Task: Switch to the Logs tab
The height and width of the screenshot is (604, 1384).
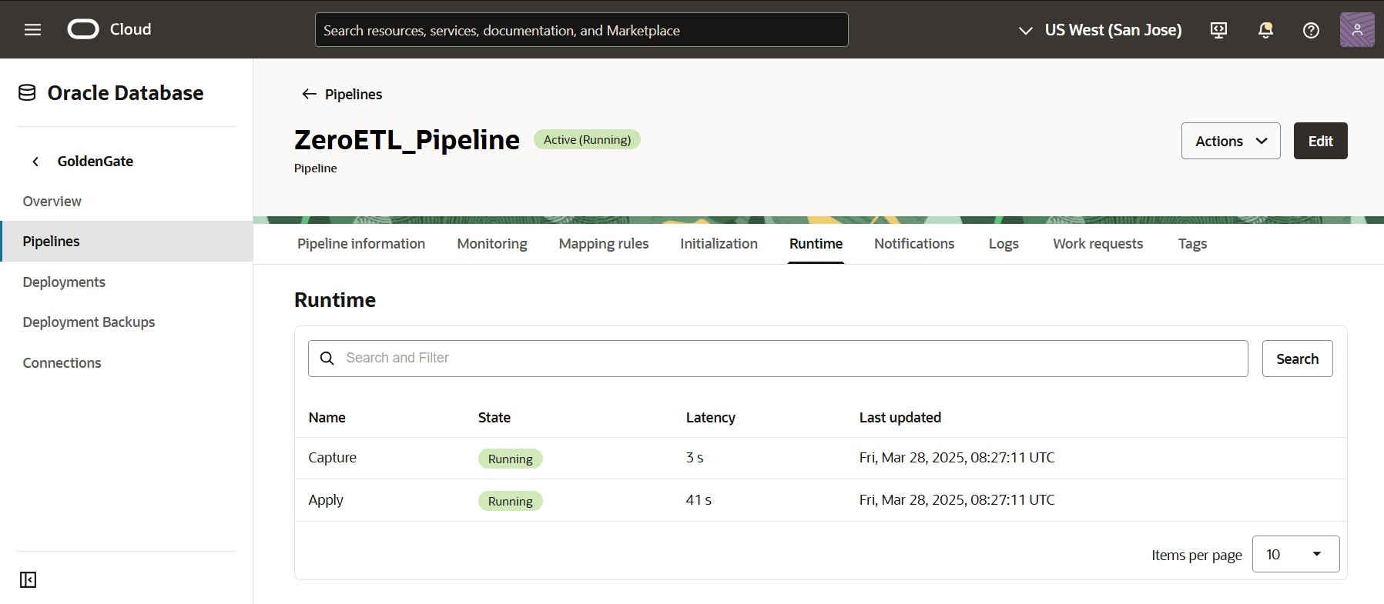Action: [x=1004, y=244]
